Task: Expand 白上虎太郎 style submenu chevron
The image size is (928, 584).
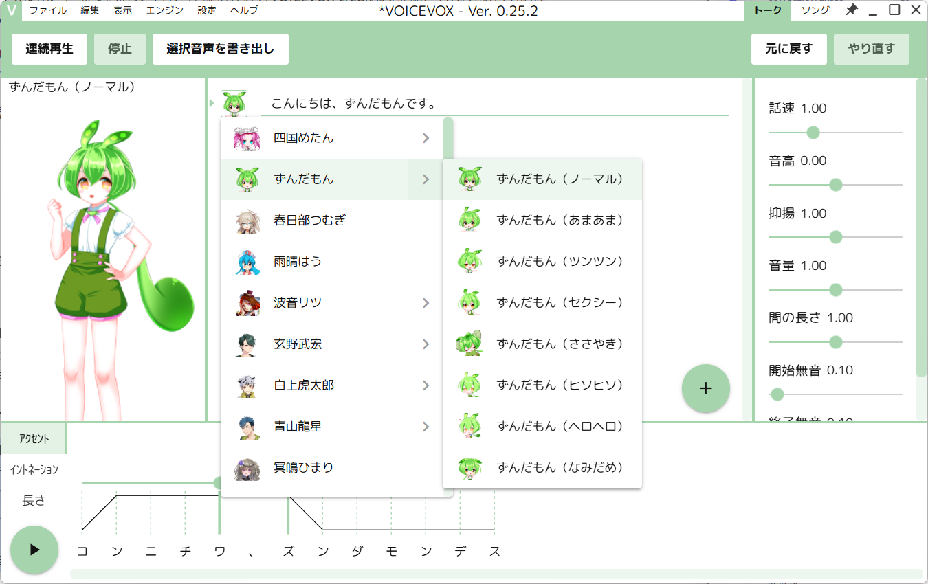Action: tap(426, 385)
